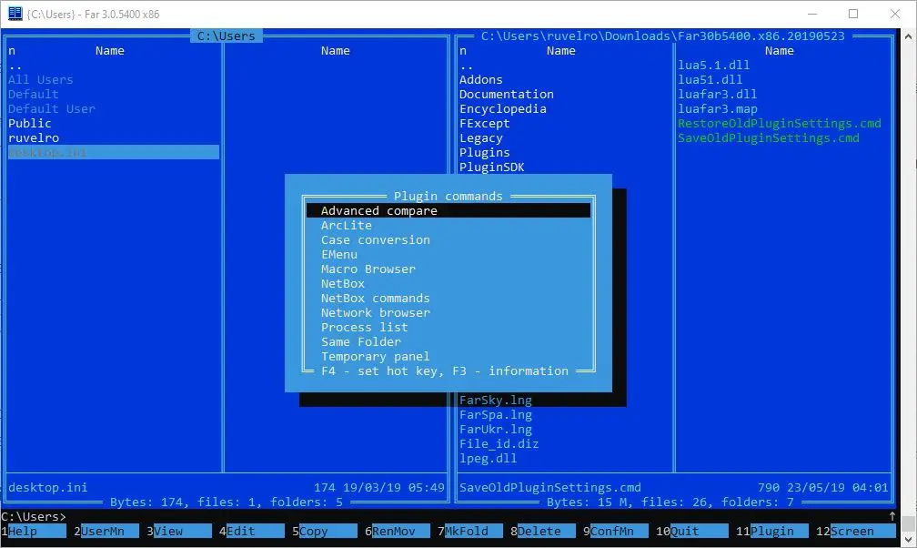Select the FarSpa.lng file
917x548 pixels.
pos(495,415)
